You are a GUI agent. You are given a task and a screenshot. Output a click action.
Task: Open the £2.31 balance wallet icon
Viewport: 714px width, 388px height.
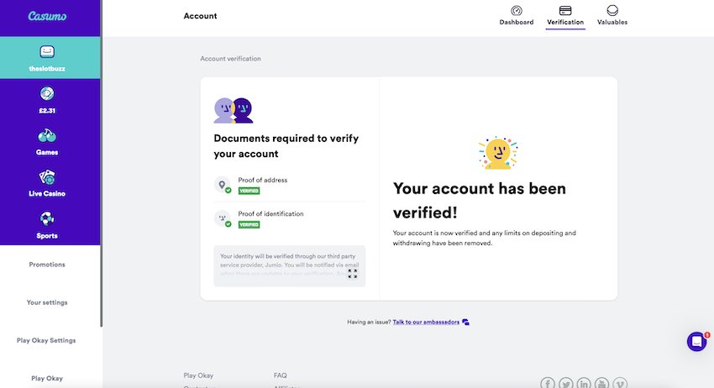click(x=47, y=93)
